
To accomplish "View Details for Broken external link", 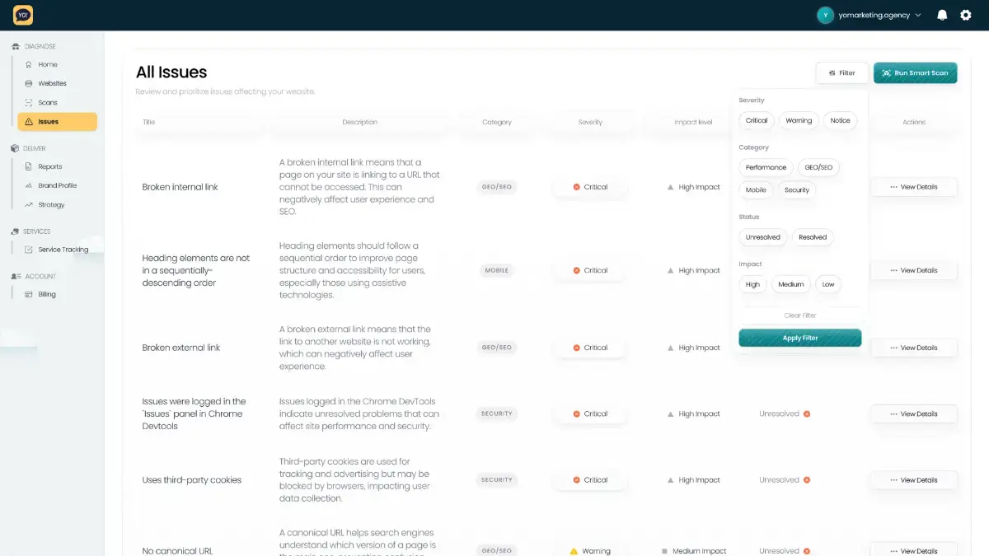I will (914, 348).
